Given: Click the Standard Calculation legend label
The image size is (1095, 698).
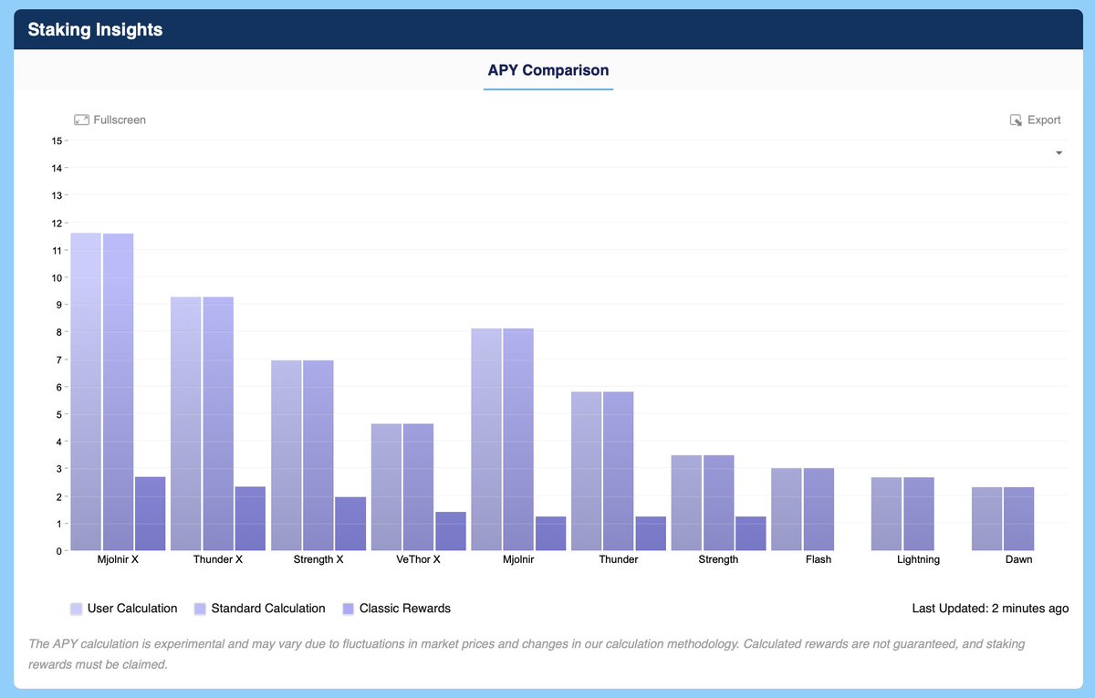Looking at the screenshot, I should tap(268, 609).
